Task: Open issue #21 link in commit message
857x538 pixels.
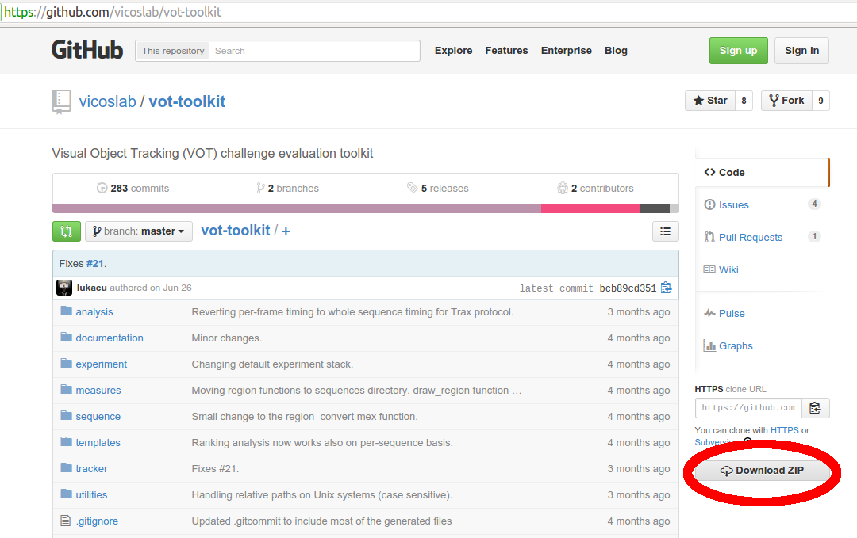Action: pos(95,264)
